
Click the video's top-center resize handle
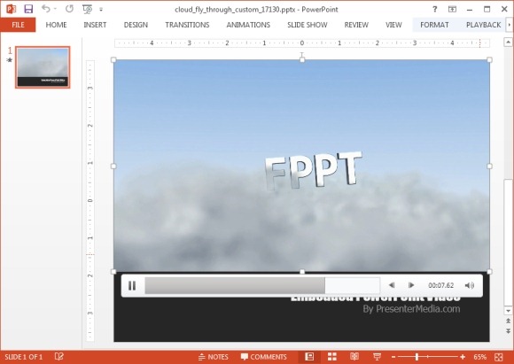pos(302,59)
